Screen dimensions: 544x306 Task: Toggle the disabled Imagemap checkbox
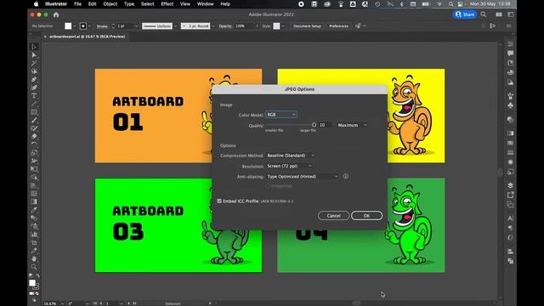[x=268, y=186]
